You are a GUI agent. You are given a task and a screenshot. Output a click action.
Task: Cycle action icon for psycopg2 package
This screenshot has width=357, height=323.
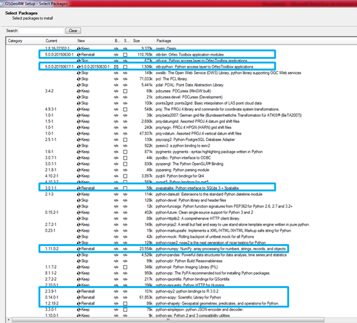(79, 139)
